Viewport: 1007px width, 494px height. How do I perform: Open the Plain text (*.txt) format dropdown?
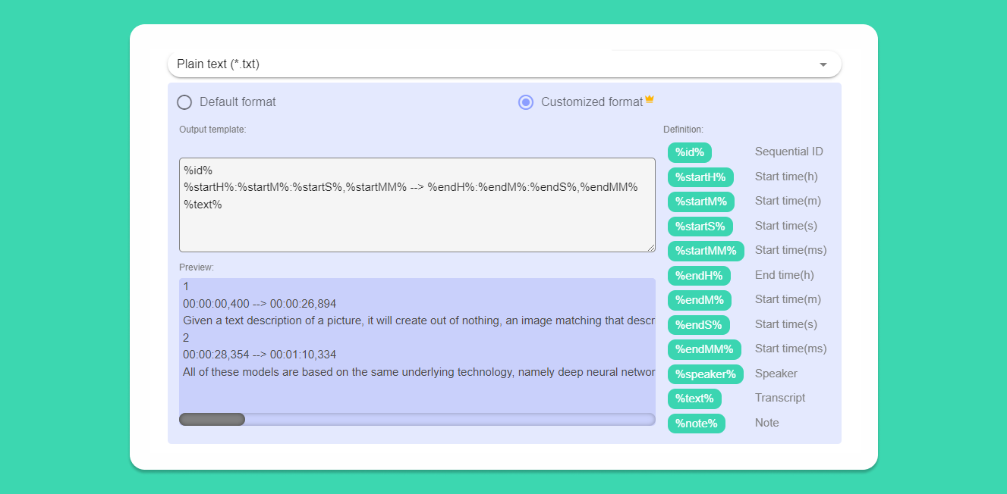504,64
